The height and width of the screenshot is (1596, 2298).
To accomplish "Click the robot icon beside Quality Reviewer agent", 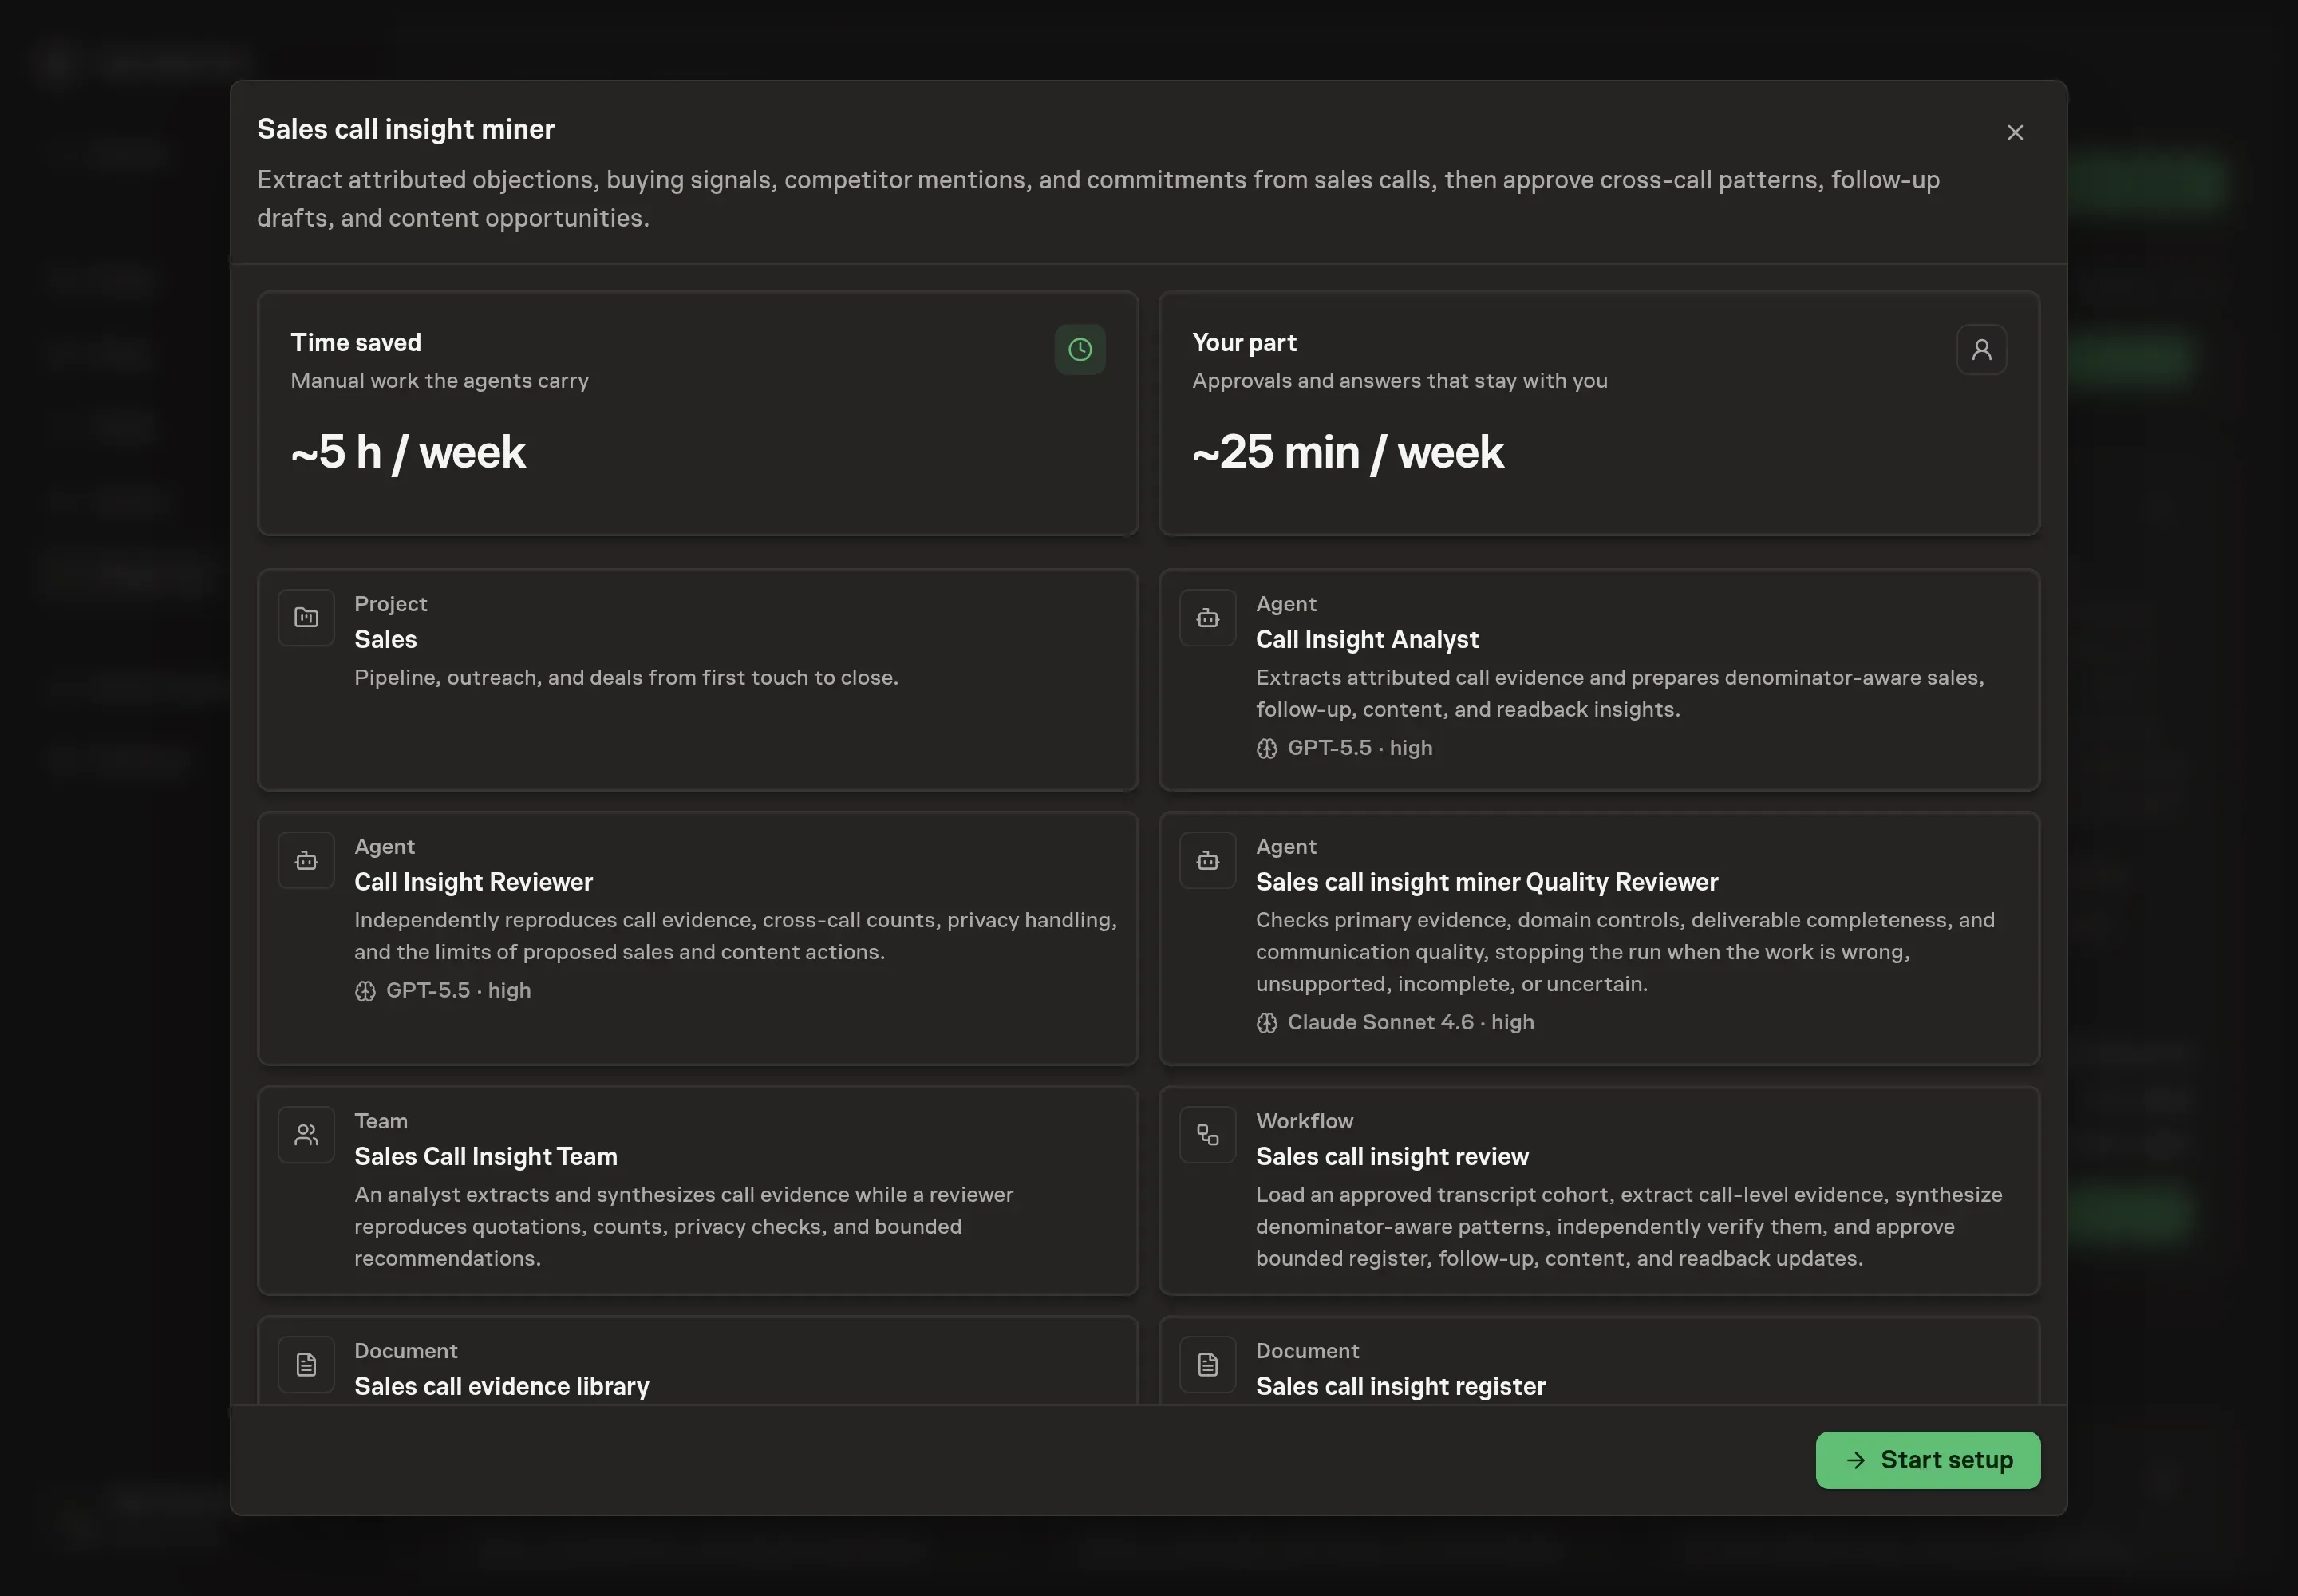I will (x=1208, y=860).
